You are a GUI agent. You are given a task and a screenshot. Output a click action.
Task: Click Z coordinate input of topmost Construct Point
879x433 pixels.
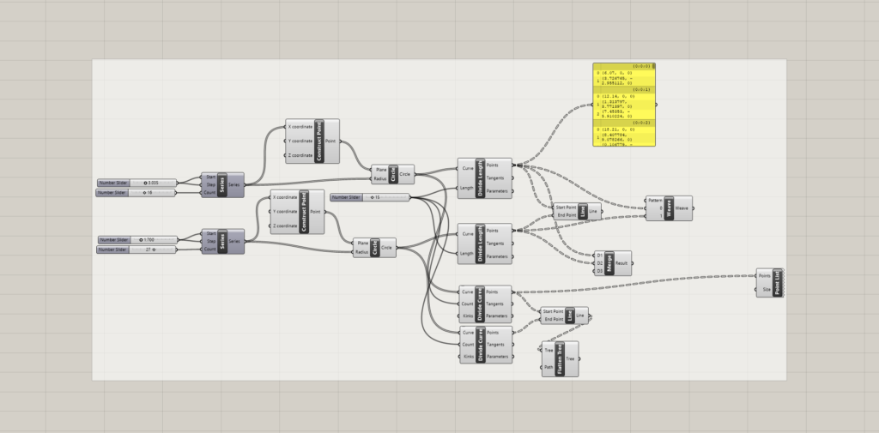[x=300, y=156]
